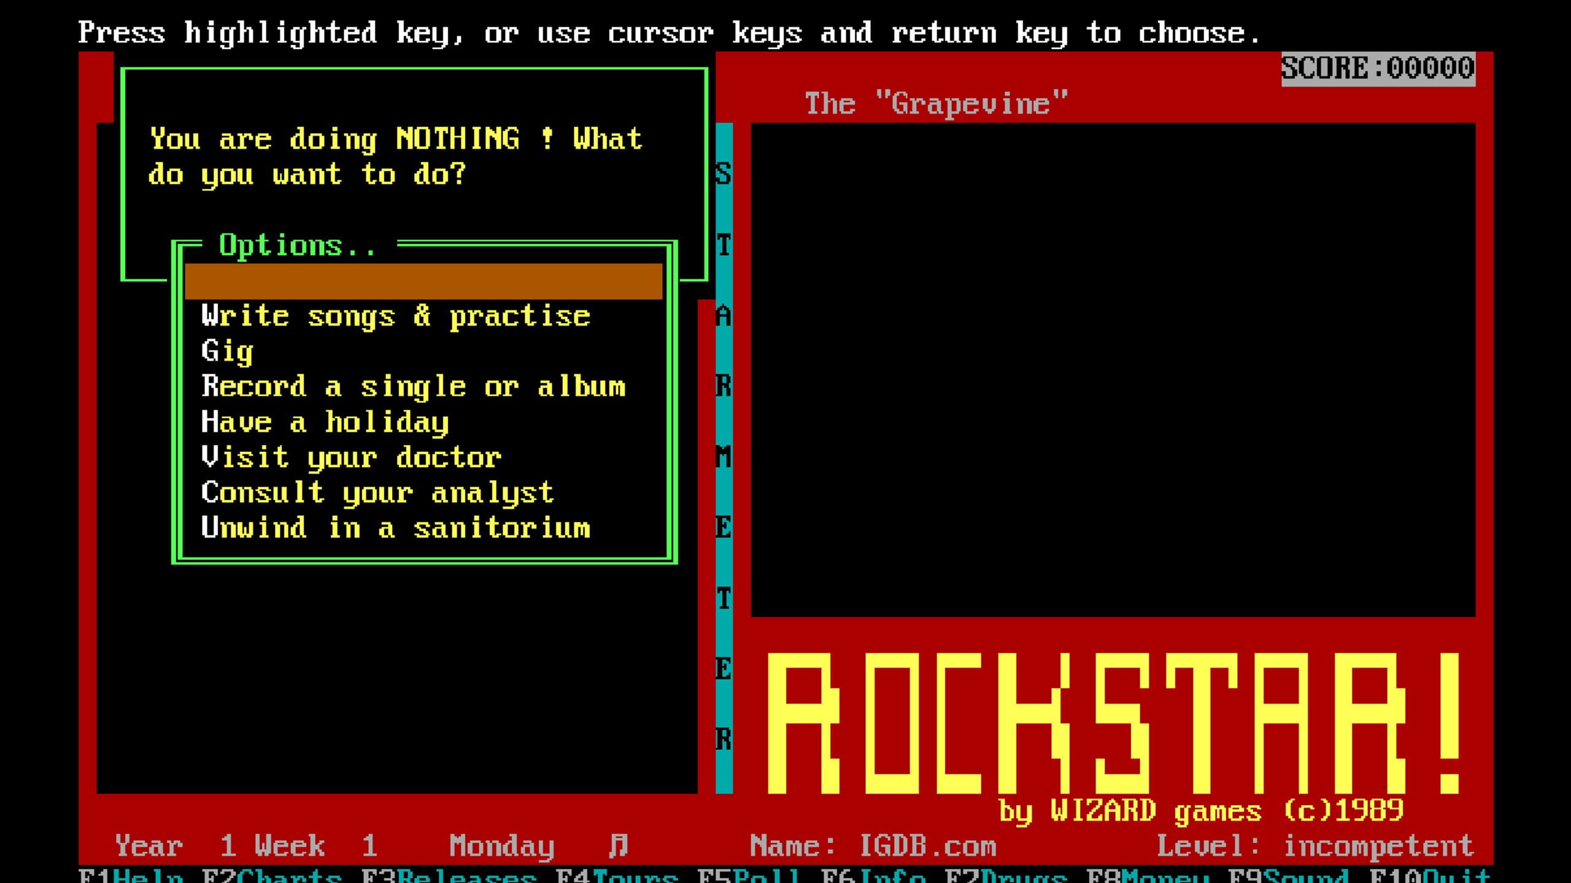The height and width of the screenshot is (883, 1571).
Task: Click the highlighted orange selection bar
Action: (x=423, y=281)
